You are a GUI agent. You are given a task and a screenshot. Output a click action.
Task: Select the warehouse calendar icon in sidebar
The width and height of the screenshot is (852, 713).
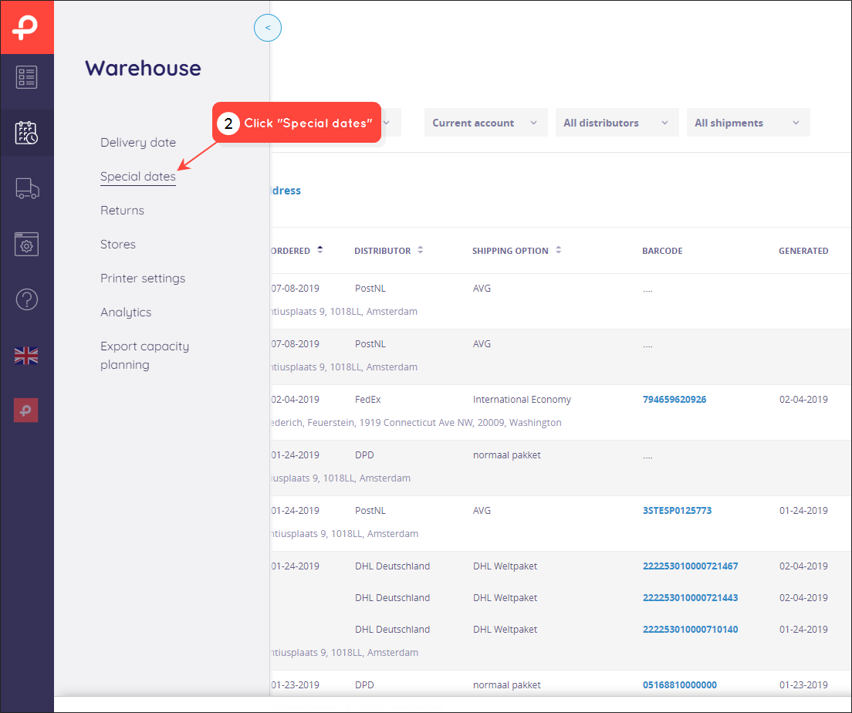[x=26, y=133]
